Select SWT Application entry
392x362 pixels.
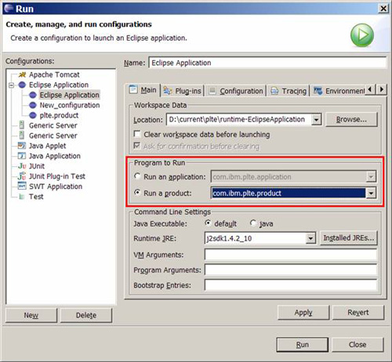(x=56, y=186)
